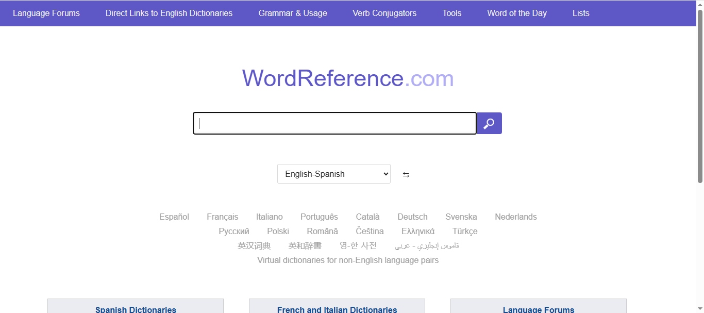704x313 pixels.
Task: Open the Tools menu
Action: (x=452, y=13)
